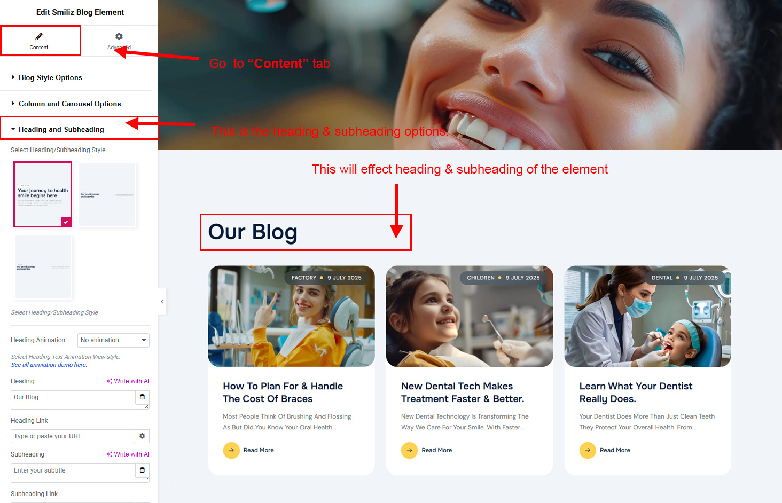Click the Heading field dynamic tags icon
This screenshot has height=503, width=782.
[x=142, y=397]
